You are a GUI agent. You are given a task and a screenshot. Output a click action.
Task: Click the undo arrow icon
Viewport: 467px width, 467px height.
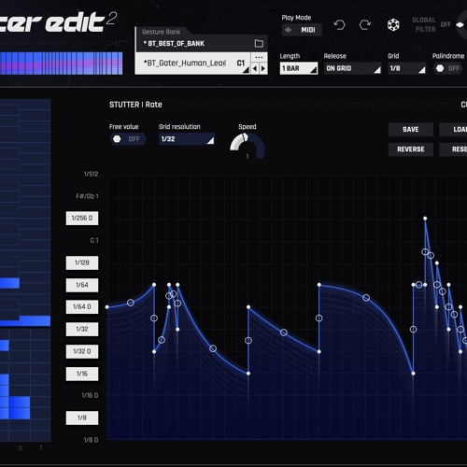(339, 24)
